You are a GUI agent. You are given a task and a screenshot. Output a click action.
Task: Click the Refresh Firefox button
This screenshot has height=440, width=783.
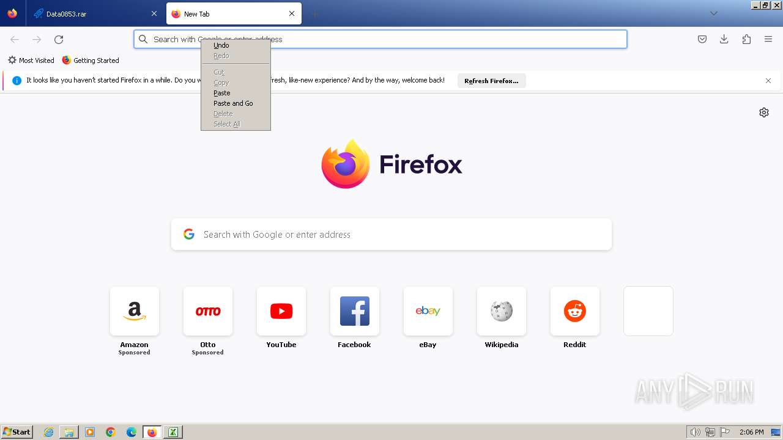click(491, 81)
